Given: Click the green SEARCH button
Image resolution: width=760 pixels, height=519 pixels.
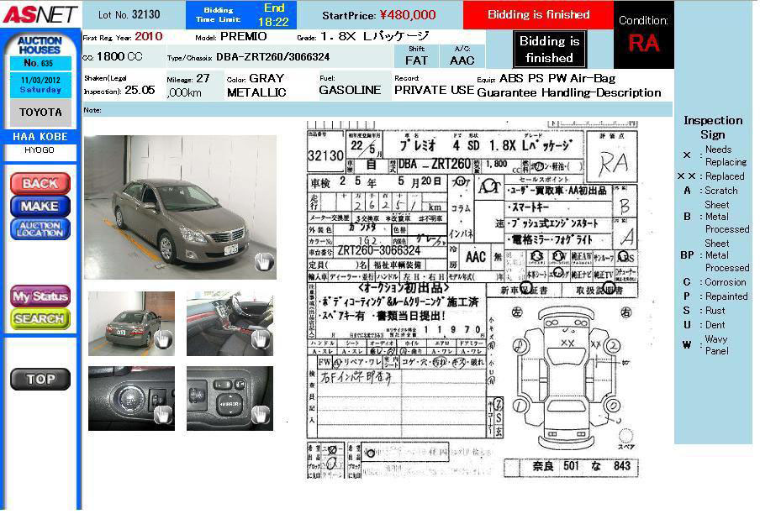Looking at the screenshot, I should tap(40, 319).
